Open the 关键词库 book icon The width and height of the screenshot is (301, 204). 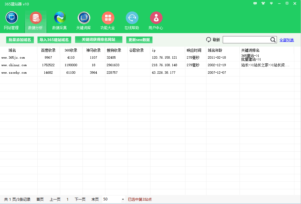[84, 18]
